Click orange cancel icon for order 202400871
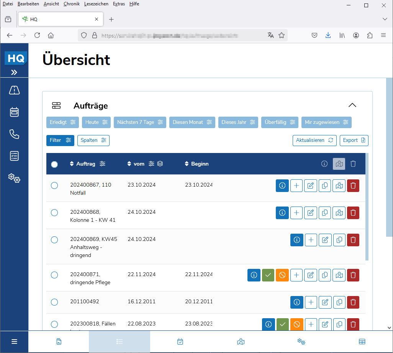The height and width of the screenshot is (353, 393). click(x=282, y=275)
